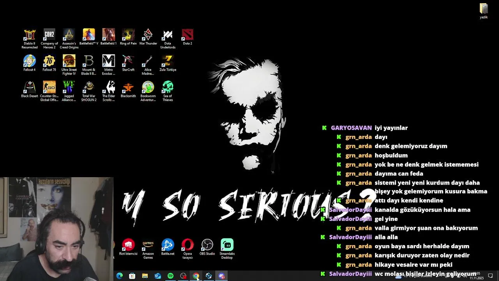The image size is (499, 281).
Task: Launch War Thunder from the desktop
Action: tap(148, 37)
